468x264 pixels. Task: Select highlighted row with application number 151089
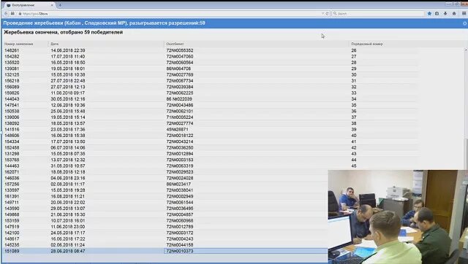click(x=165, y=251)
